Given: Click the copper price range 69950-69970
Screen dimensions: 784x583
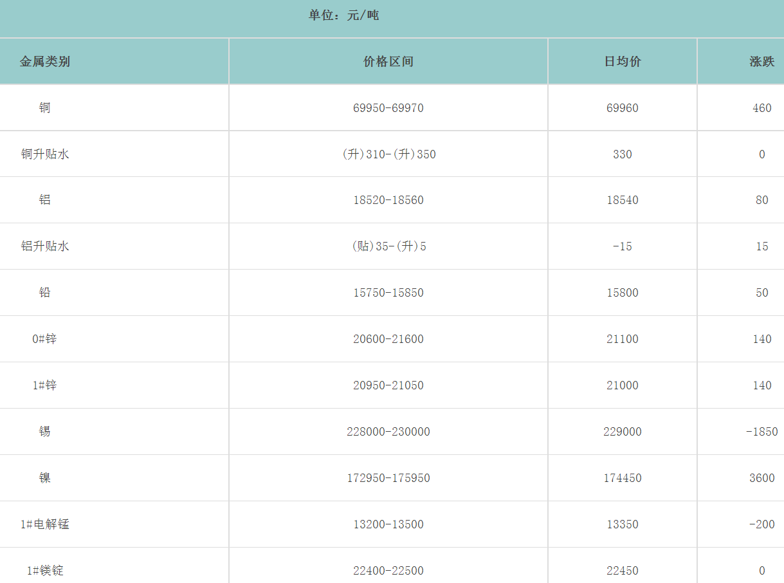Looking at the screenshot, I should pyautogui.click(x=388, y=108).
